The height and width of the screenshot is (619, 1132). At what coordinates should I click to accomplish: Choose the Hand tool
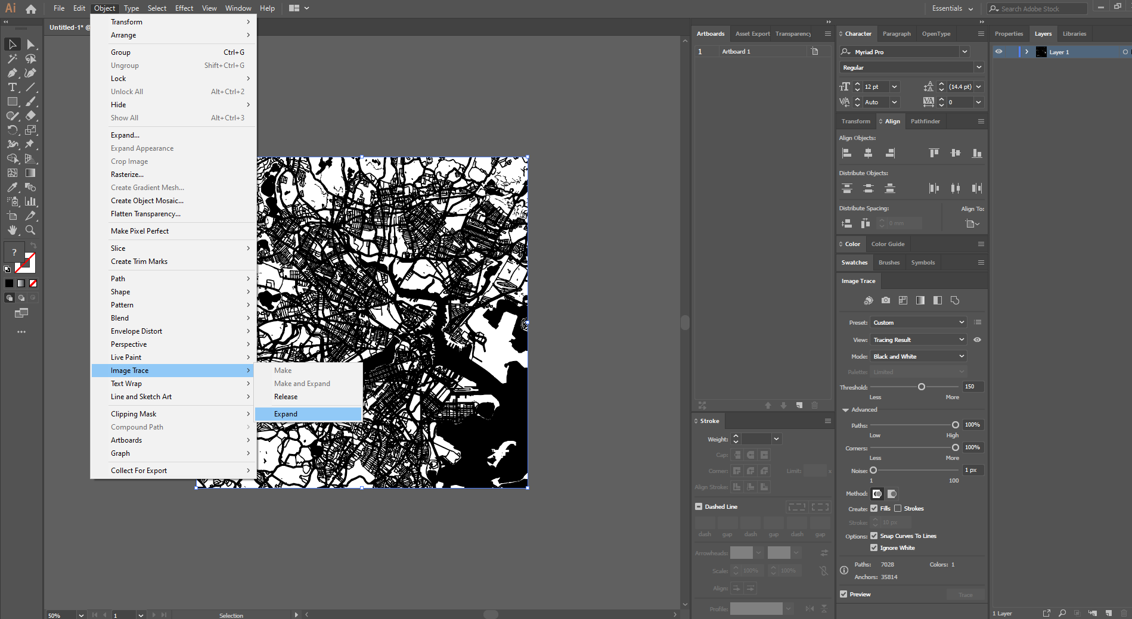click(13, 230)
